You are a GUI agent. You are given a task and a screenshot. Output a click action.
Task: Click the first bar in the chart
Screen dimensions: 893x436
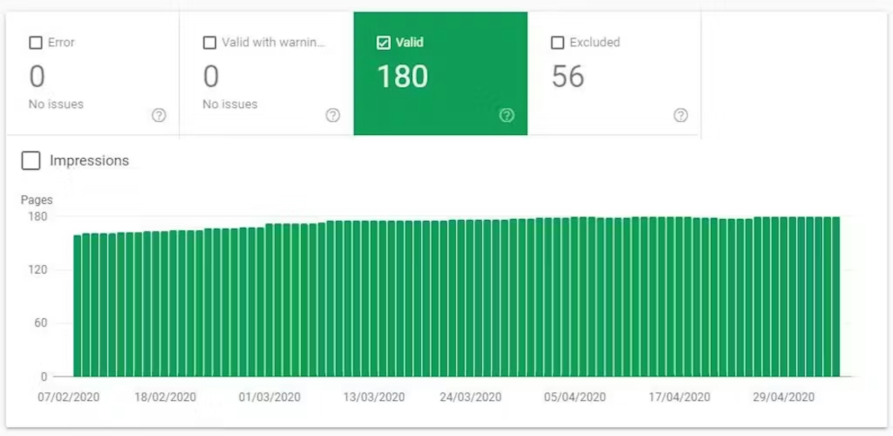pyautogui.click(x=77, y=305)
